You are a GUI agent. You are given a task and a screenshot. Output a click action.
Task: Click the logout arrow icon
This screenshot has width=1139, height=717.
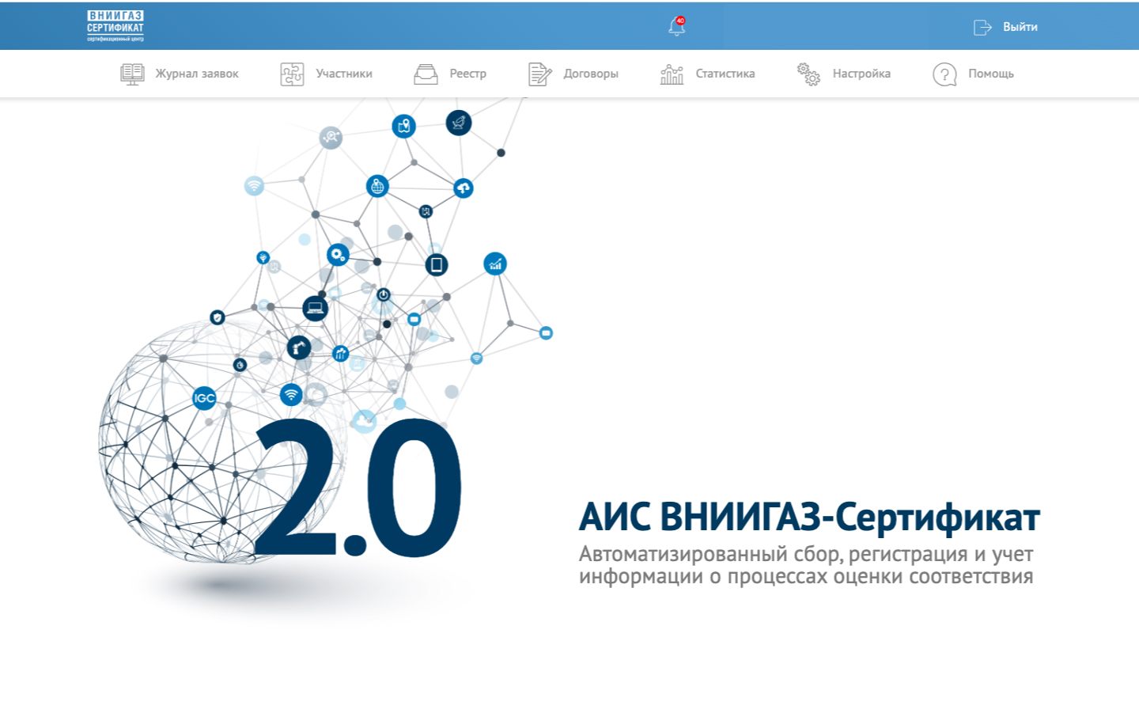[x=982, y=27]
